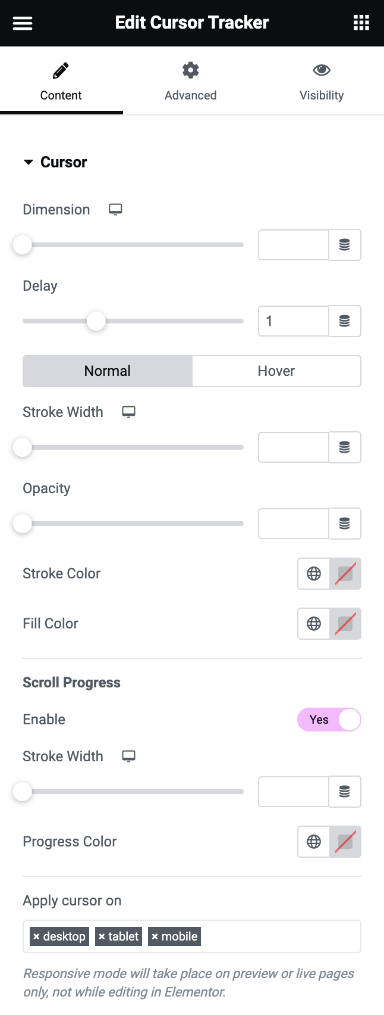Image resolution: width=384 pixels, height=1015 pixels.
Task: Open dynamic tags for Opacity
Action: (345, 524)
